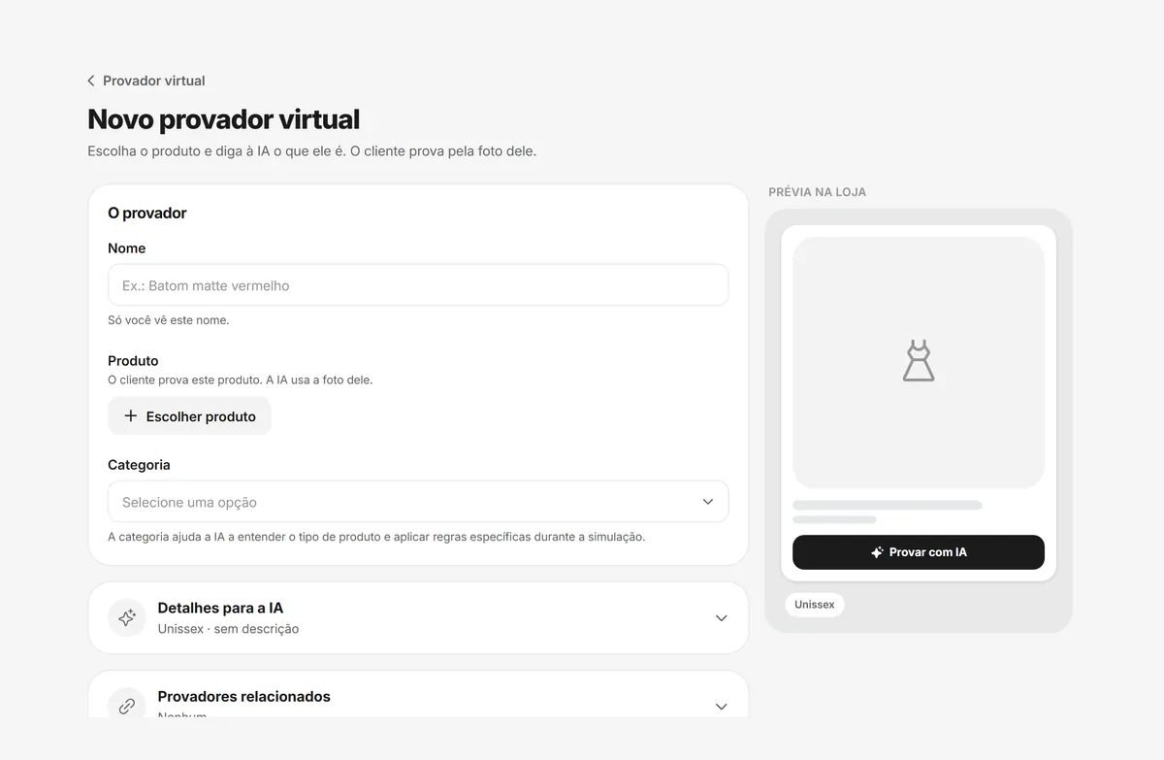Screen dimensions: 1164x760
Task: Click the Detalhes para a IA chevron
Action: (x=721, y=618)
